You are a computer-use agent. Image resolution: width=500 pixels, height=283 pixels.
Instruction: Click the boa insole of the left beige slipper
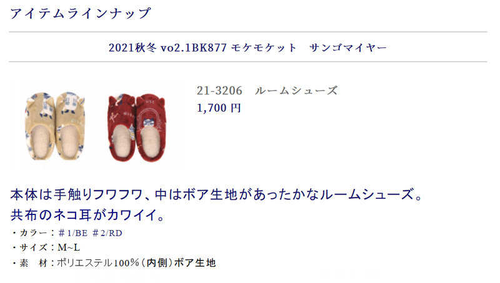click(x=41, y=141)
